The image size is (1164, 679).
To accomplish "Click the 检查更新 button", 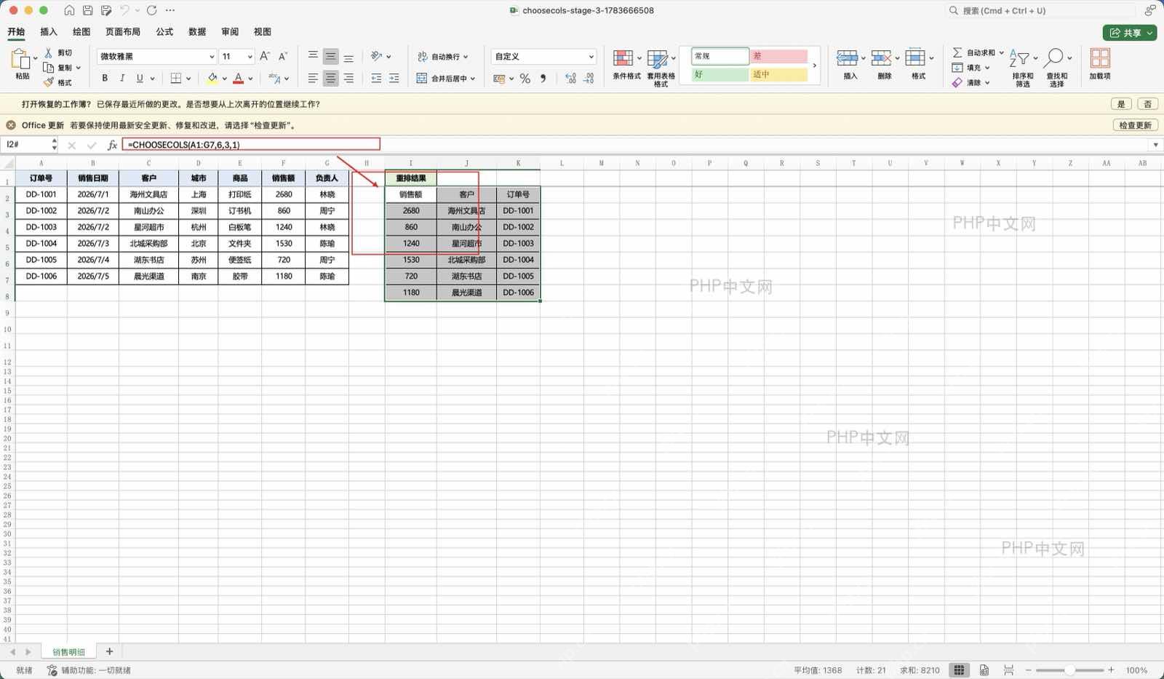I will (x=1135, y=125).
